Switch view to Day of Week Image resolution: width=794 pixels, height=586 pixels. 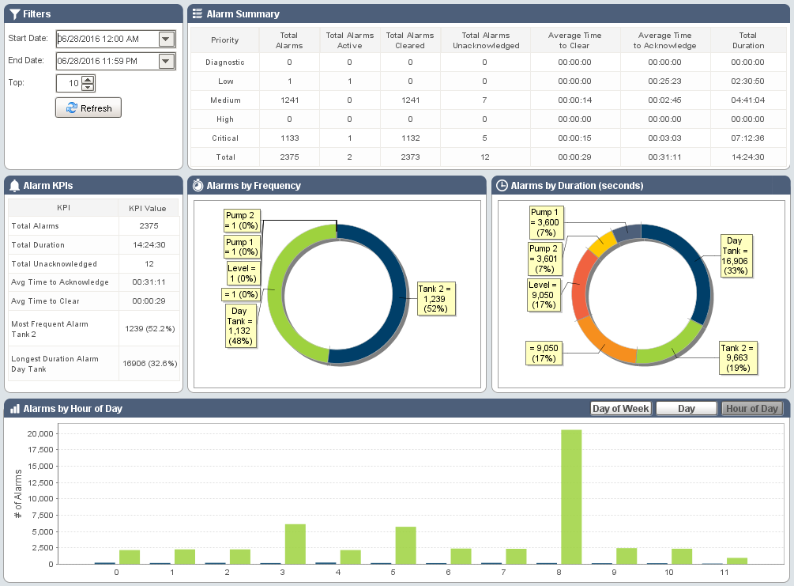(620, 408)
